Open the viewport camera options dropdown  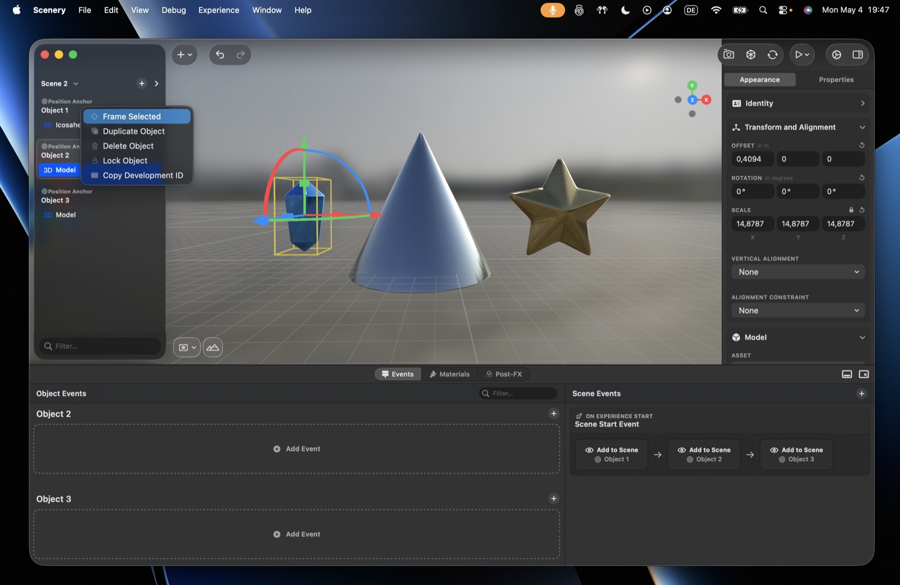[x=187, y=348]
